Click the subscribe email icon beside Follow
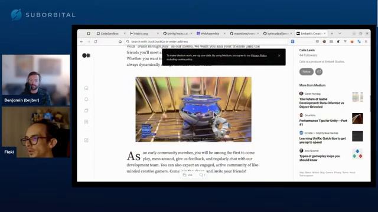 [x=319, y=72]
